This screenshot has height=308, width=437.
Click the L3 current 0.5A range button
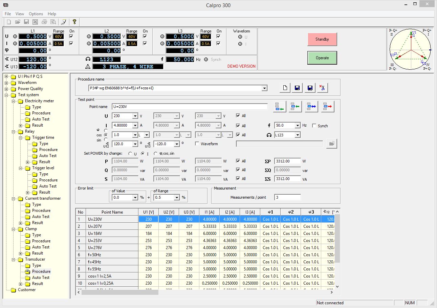(x=205, y=44)
